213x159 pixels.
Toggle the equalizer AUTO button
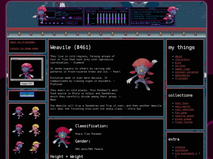pyautogui.click(x=93, y=11)
